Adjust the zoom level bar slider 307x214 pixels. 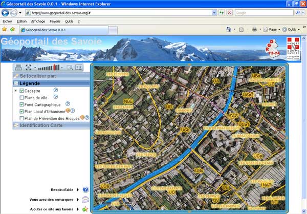[x=49, y=68]
